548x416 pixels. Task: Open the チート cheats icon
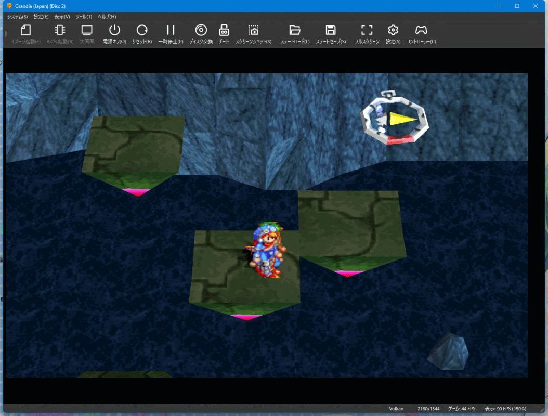(224, 34)
